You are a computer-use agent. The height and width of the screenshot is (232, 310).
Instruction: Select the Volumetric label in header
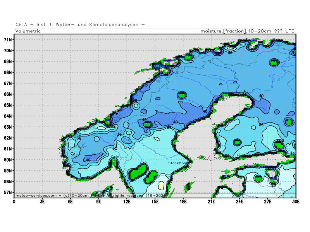(28, 31)
